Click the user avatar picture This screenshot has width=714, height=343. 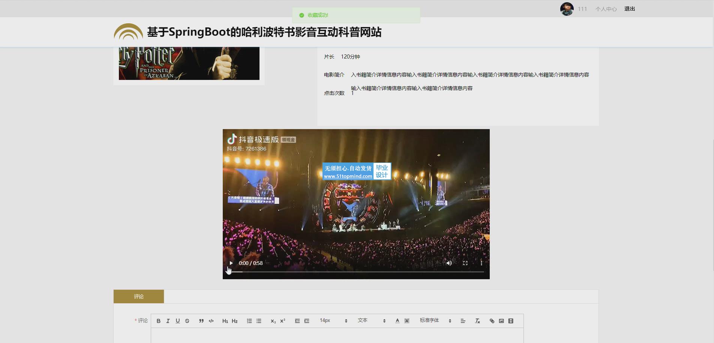pos(567,9)
